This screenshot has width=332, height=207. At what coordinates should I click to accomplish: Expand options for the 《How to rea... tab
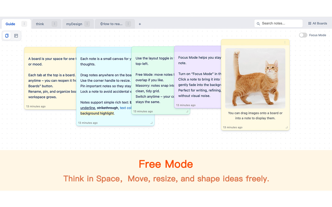click(128, 24)
